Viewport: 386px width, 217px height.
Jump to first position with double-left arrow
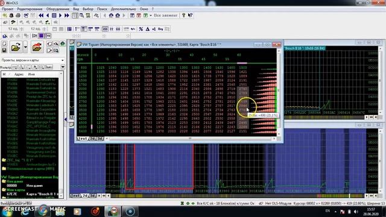click(x=41, y=16)
